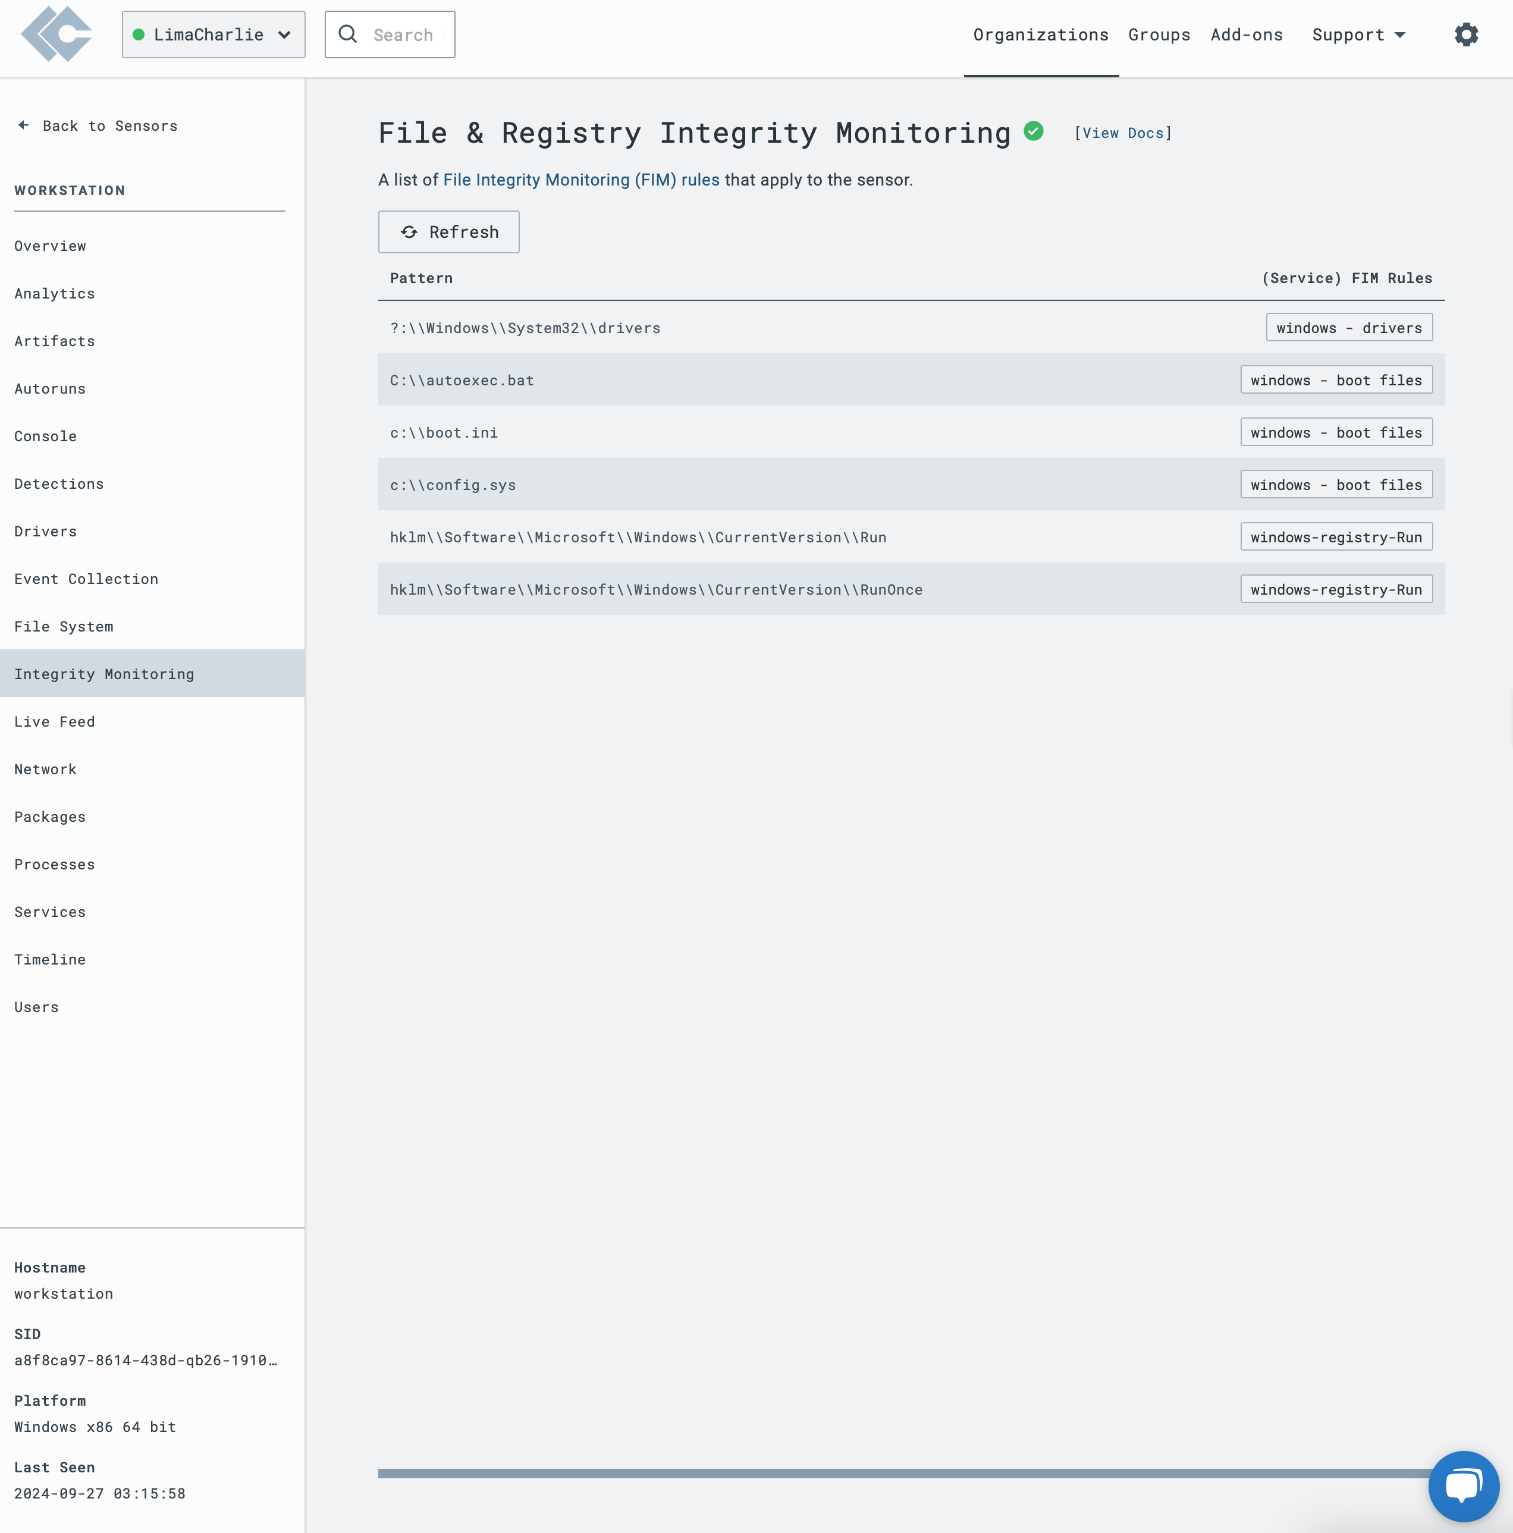Click the windows - boot files rule tag
This screenshot has width=1513, height=1533.
pos(1336,379)
